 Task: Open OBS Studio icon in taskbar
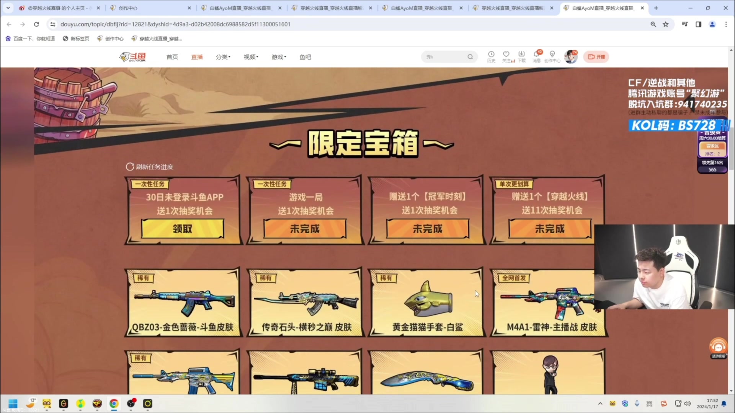coord(131,403)
